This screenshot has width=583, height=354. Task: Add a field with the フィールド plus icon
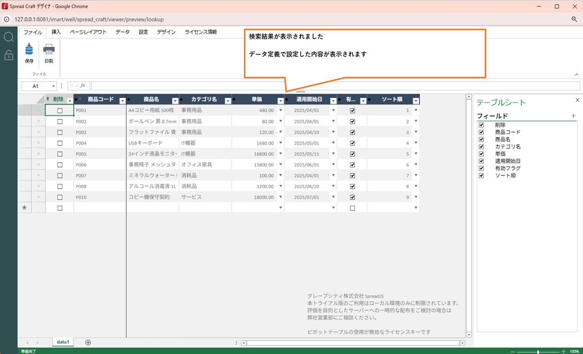click(x=573, y=116)
